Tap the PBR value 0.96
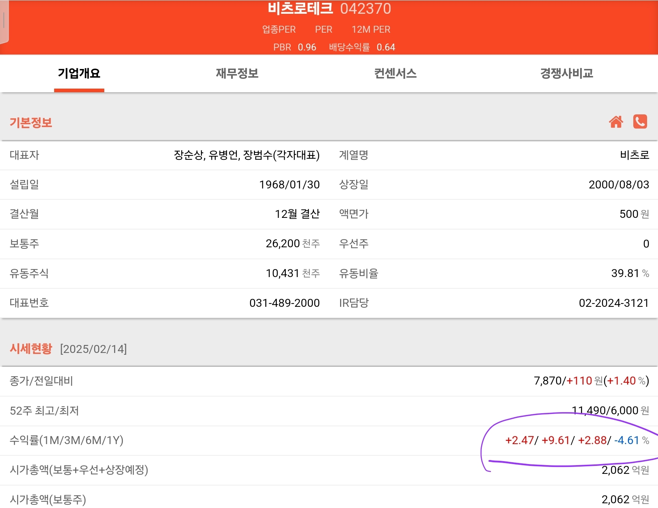Screen dimensions: 658x508 point(307,47)
